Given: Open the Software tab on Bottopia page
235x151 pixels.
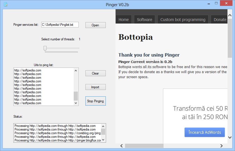Looking at the screenshot, I should tap(145, 20).
